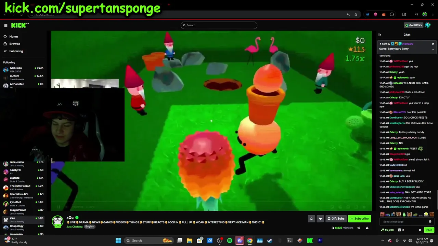The width and height of the screenshot is (438, 246).
Task: Bookmark this page with the star icon
Action: [356, 14]
